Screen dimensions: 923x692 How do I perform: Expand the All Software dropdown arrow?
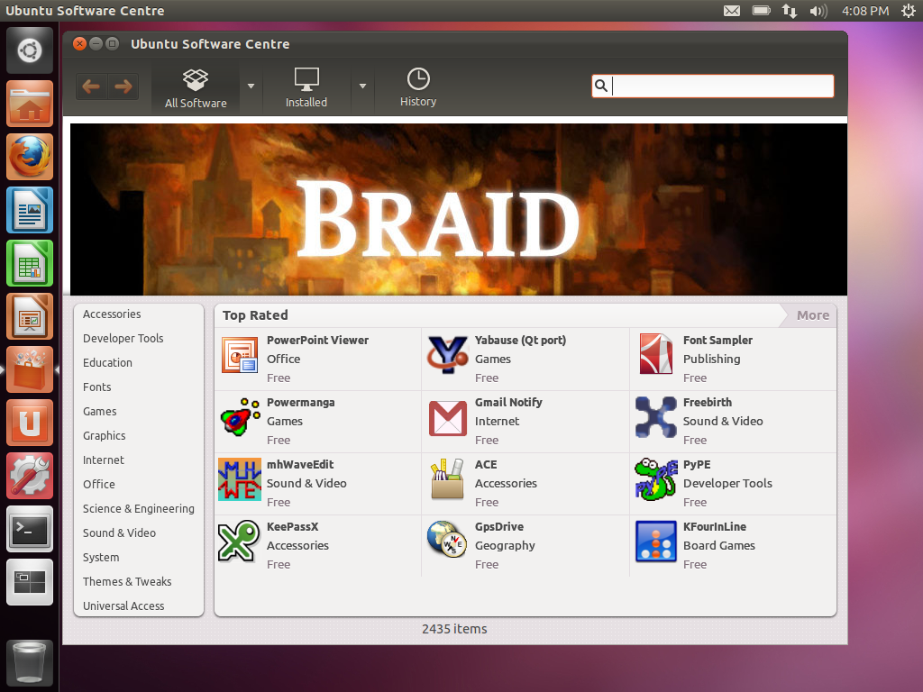[x=251, y=86]
